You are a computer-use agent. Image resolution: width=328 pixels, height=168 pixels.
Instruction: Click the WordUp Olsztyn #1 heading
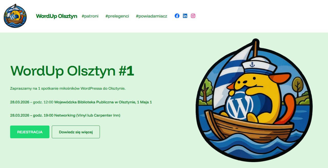pyautogui.click(x=72, y=71)
